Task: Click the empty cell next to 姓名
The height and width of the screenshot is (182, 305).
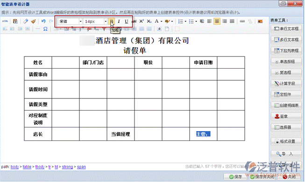Action: tap(65, 63)
